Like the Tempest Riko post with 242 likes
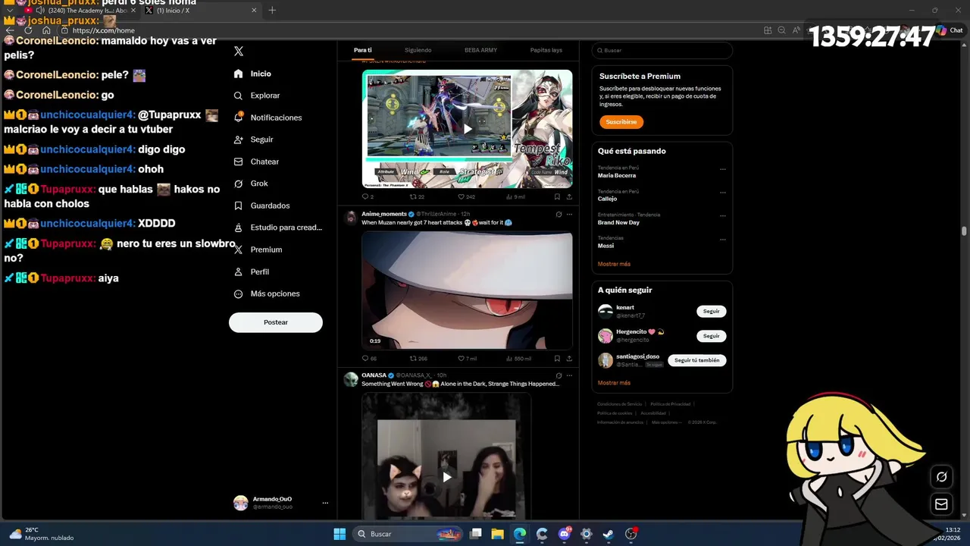970x546 pixels. point(466,196)
